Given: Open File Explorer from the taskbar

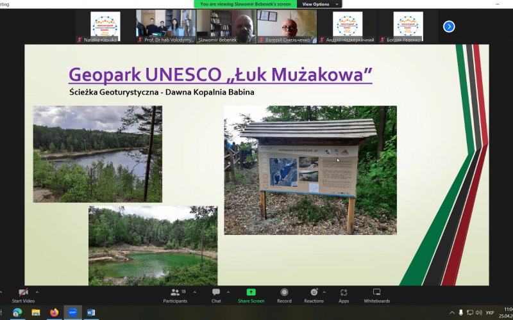Looking at the screenshot, I should point(36,312).
